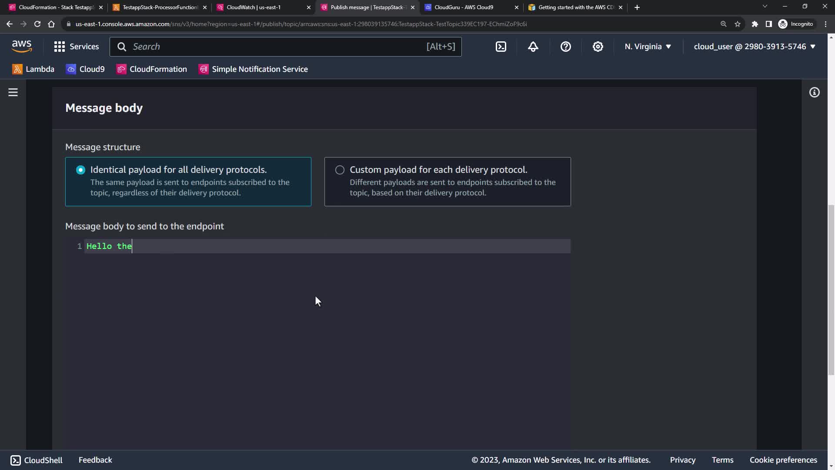Open Cookie preferences in the footer

[x=783, y=460]
